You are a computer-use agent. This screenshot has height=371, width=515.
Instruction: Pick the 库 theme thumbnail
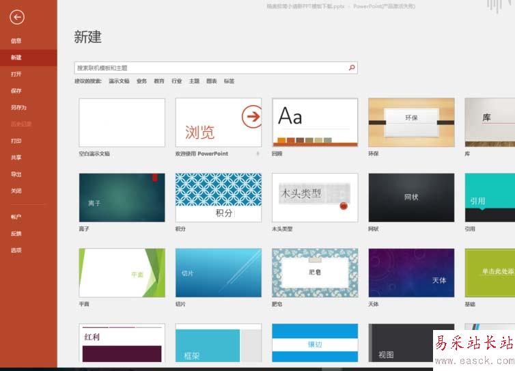[x=490, y=122]
